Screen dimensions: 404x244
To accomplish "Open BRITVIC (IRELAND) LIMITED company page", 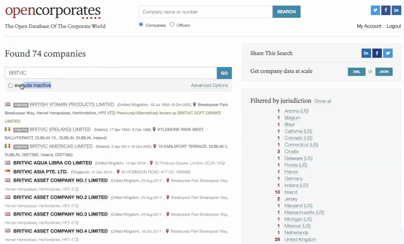I will [x=60, y=129].
